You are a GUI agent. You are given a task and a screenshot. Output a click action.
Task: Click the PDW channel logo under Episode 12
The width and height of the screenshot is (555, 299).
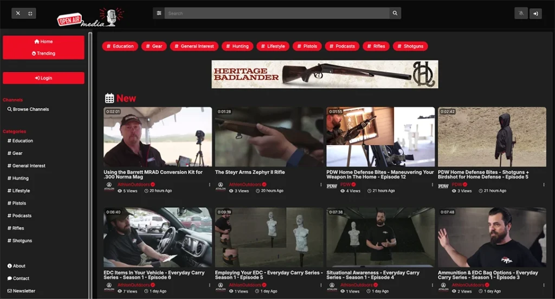(x=332, y=187)
